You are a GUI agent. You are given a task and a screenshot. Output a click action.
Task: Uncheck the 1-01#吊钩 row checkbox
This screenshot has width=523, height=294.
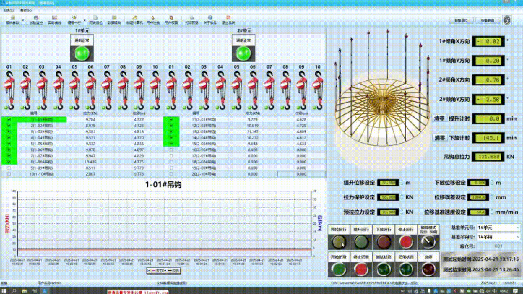(9, 119)
